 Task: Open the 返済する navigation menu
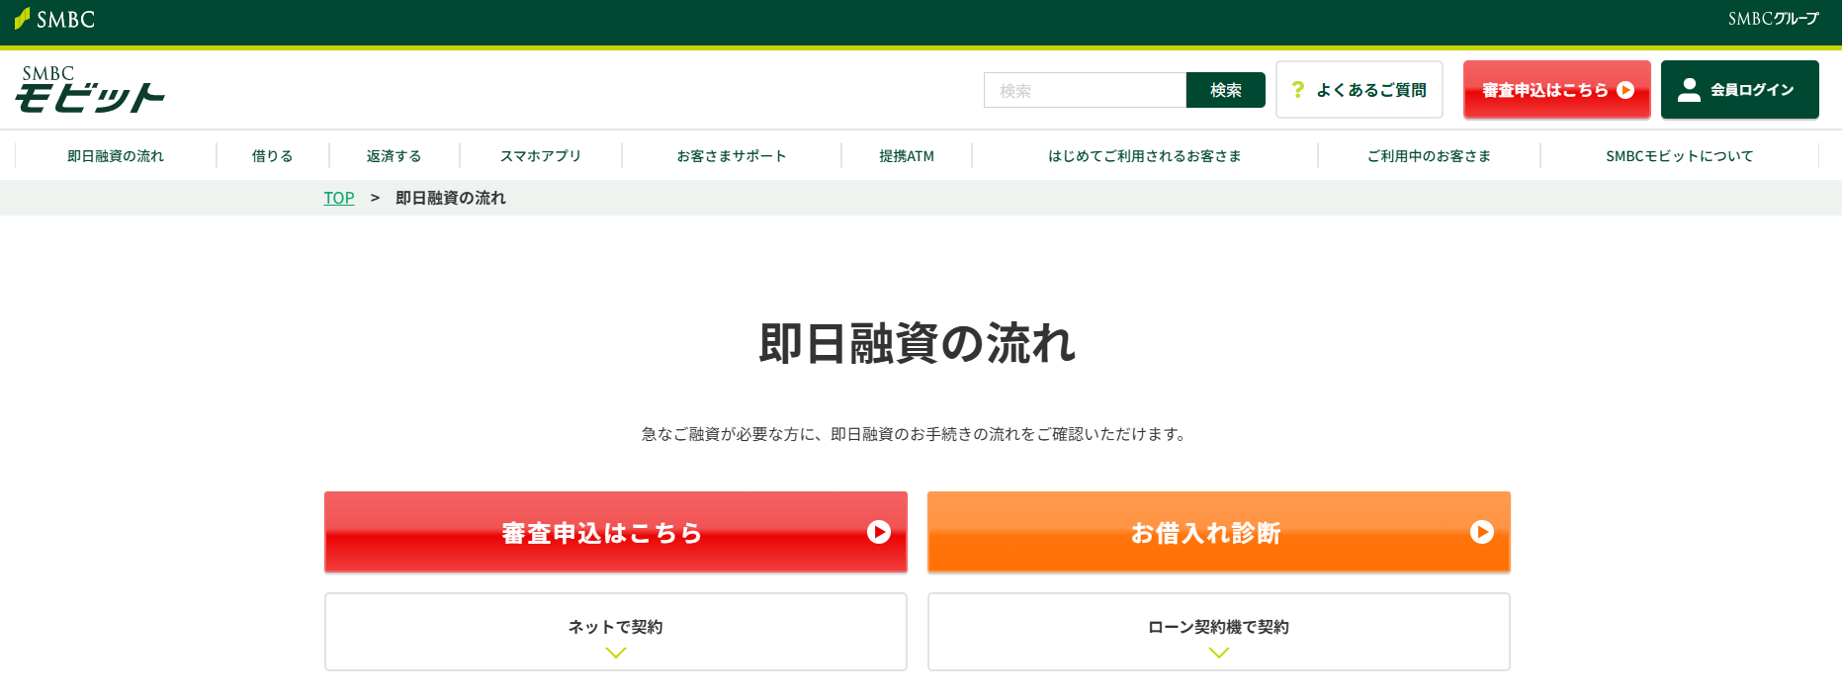pos(394,156)
